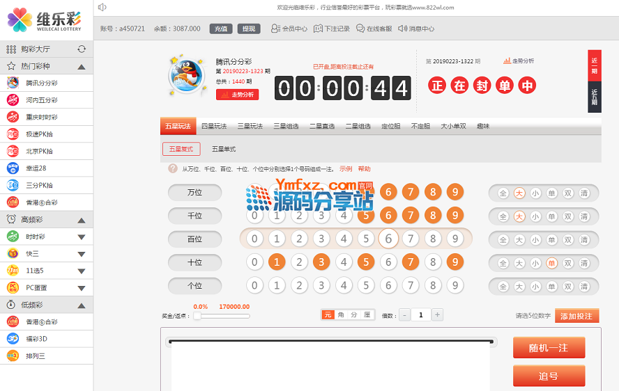The height and width of the screenshot is (391, 619).
Task: Select 五星单式 sub-tab
Action: pyautogui.click(x=224, y=149)
